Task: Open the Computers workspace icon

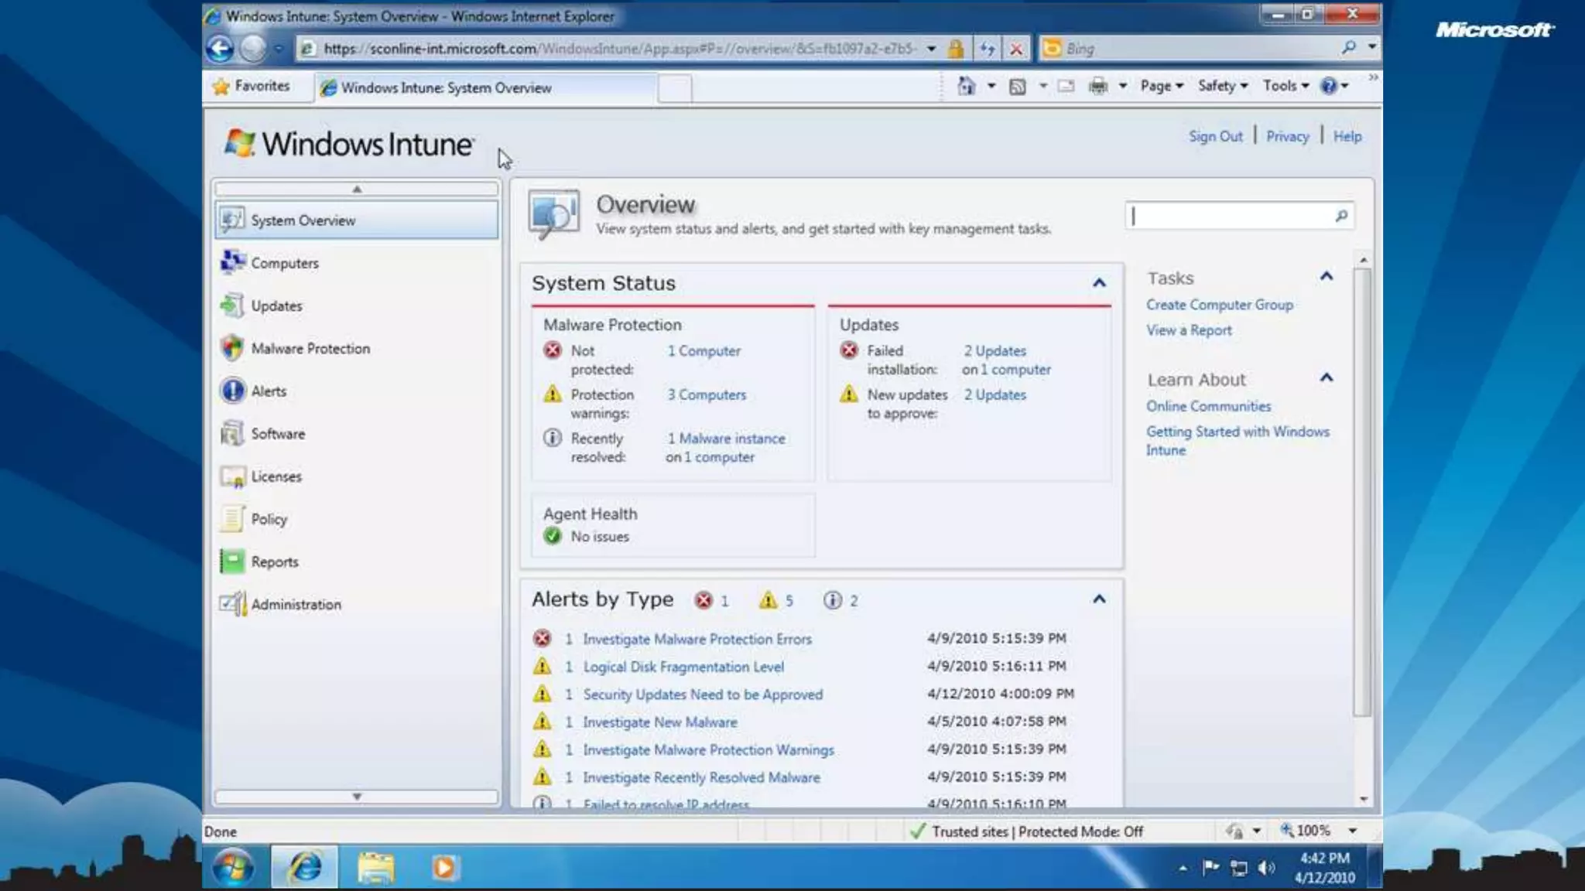Action: click(232, 262)
